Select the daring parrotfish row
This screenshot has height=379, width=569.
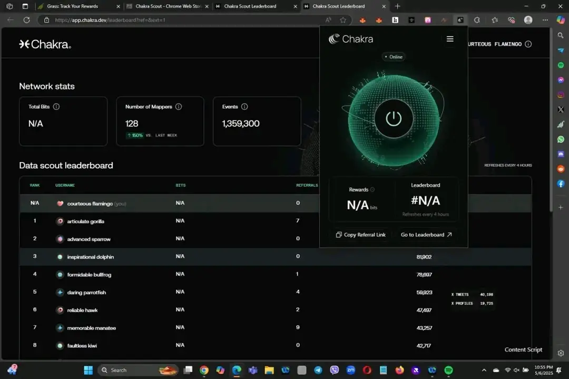[x=276, y=292]
